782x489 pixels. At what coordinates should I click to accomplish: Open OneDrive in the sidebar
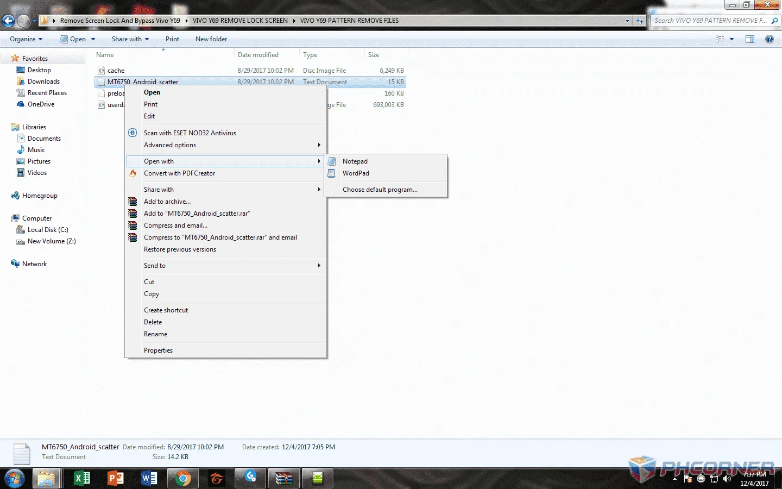point(41,104)
